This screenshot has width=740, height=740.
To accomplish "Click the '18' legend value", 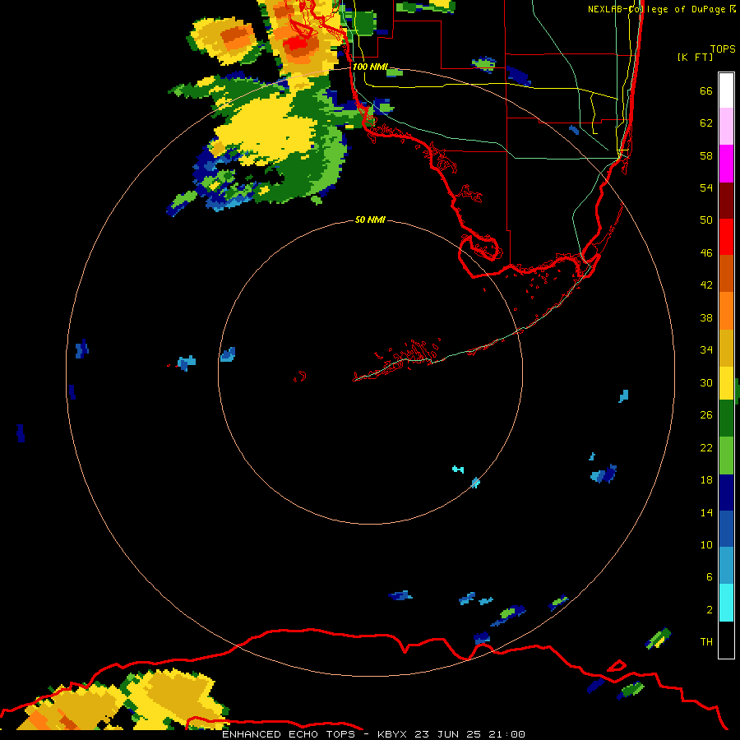I will [x=706, y=480].
